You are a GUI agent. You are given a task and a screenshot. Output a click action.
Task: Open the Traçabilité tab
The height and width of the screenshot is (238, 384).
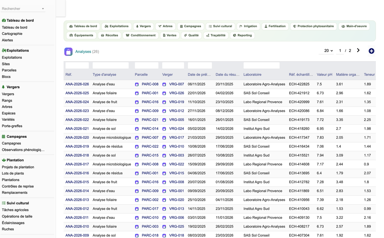[x=216, y=35]
